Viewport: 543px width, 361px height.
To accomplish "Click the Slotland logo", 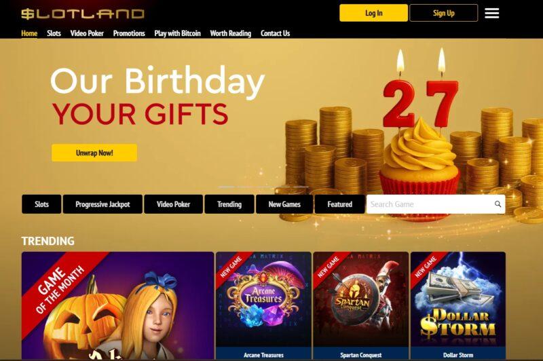I will (82, 14).
